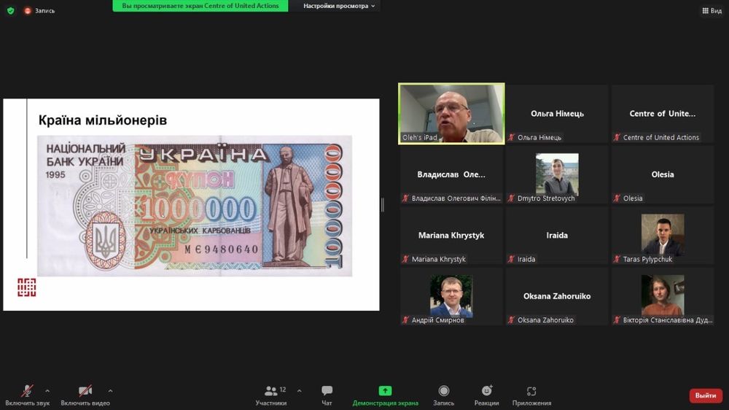Open the Настройки просмотра dropdown
729x410 pixels.
[x=339, y=6]
